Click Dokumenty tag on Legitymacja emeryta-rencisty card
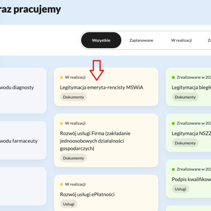This screenshot has height=211, width=211. [73, 97]
